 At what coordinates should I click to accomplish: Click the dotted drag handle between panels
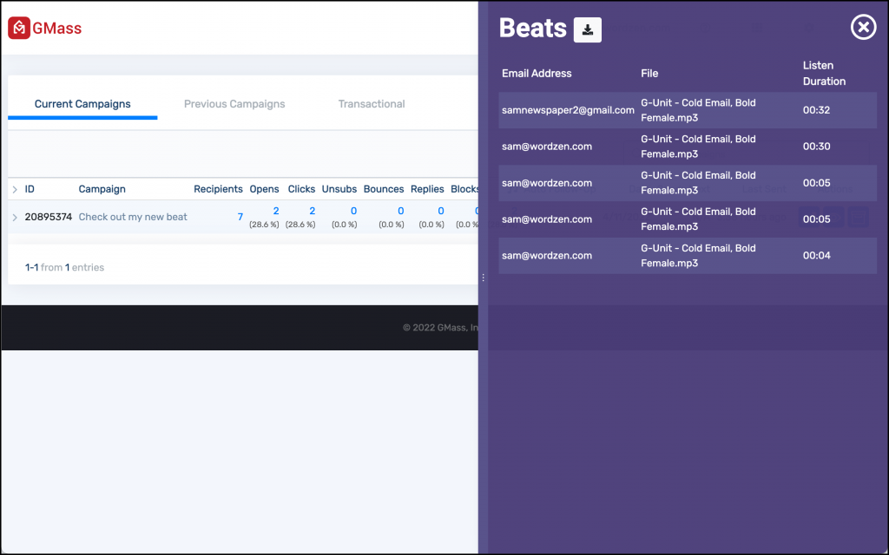(483, 277)
